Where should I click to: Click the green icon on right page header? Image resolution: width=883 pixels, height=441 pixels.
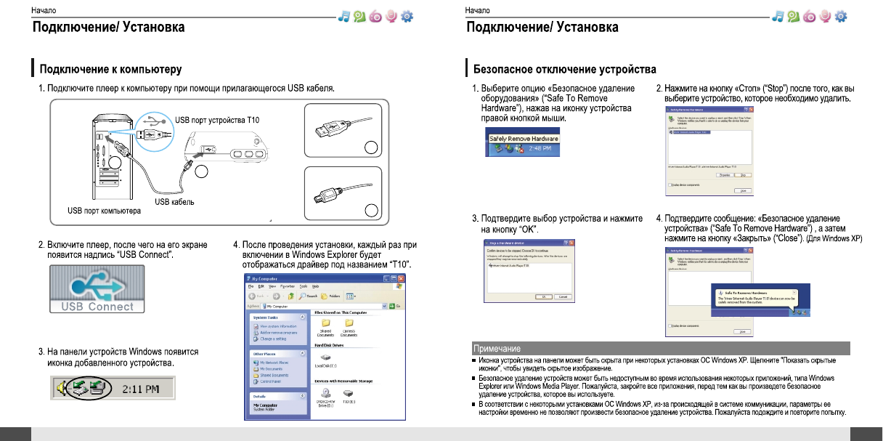(792, 16)
